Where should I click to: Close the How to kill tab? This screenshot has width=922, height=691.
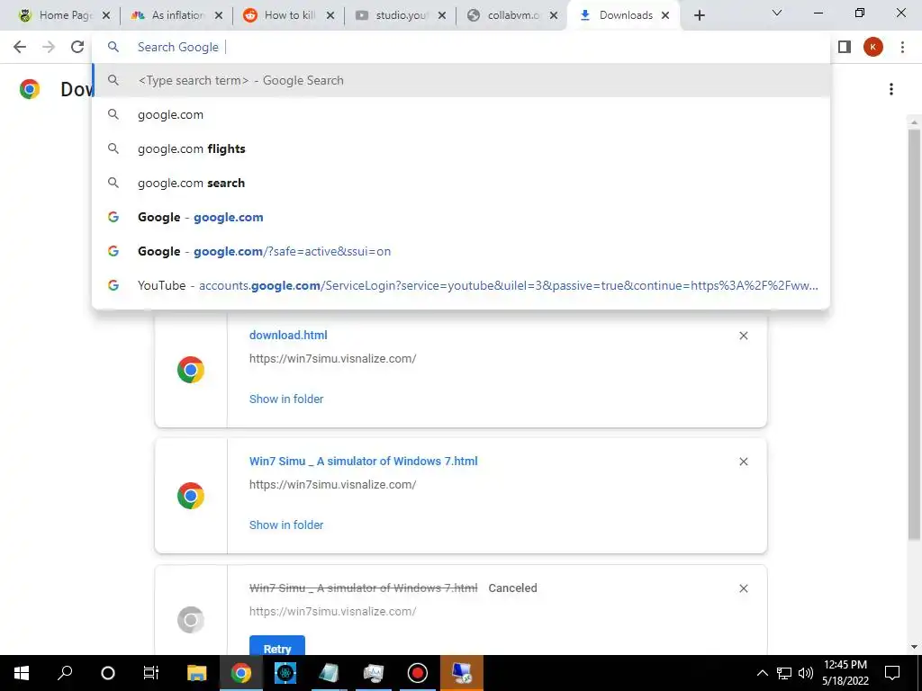tap(330, 15)
